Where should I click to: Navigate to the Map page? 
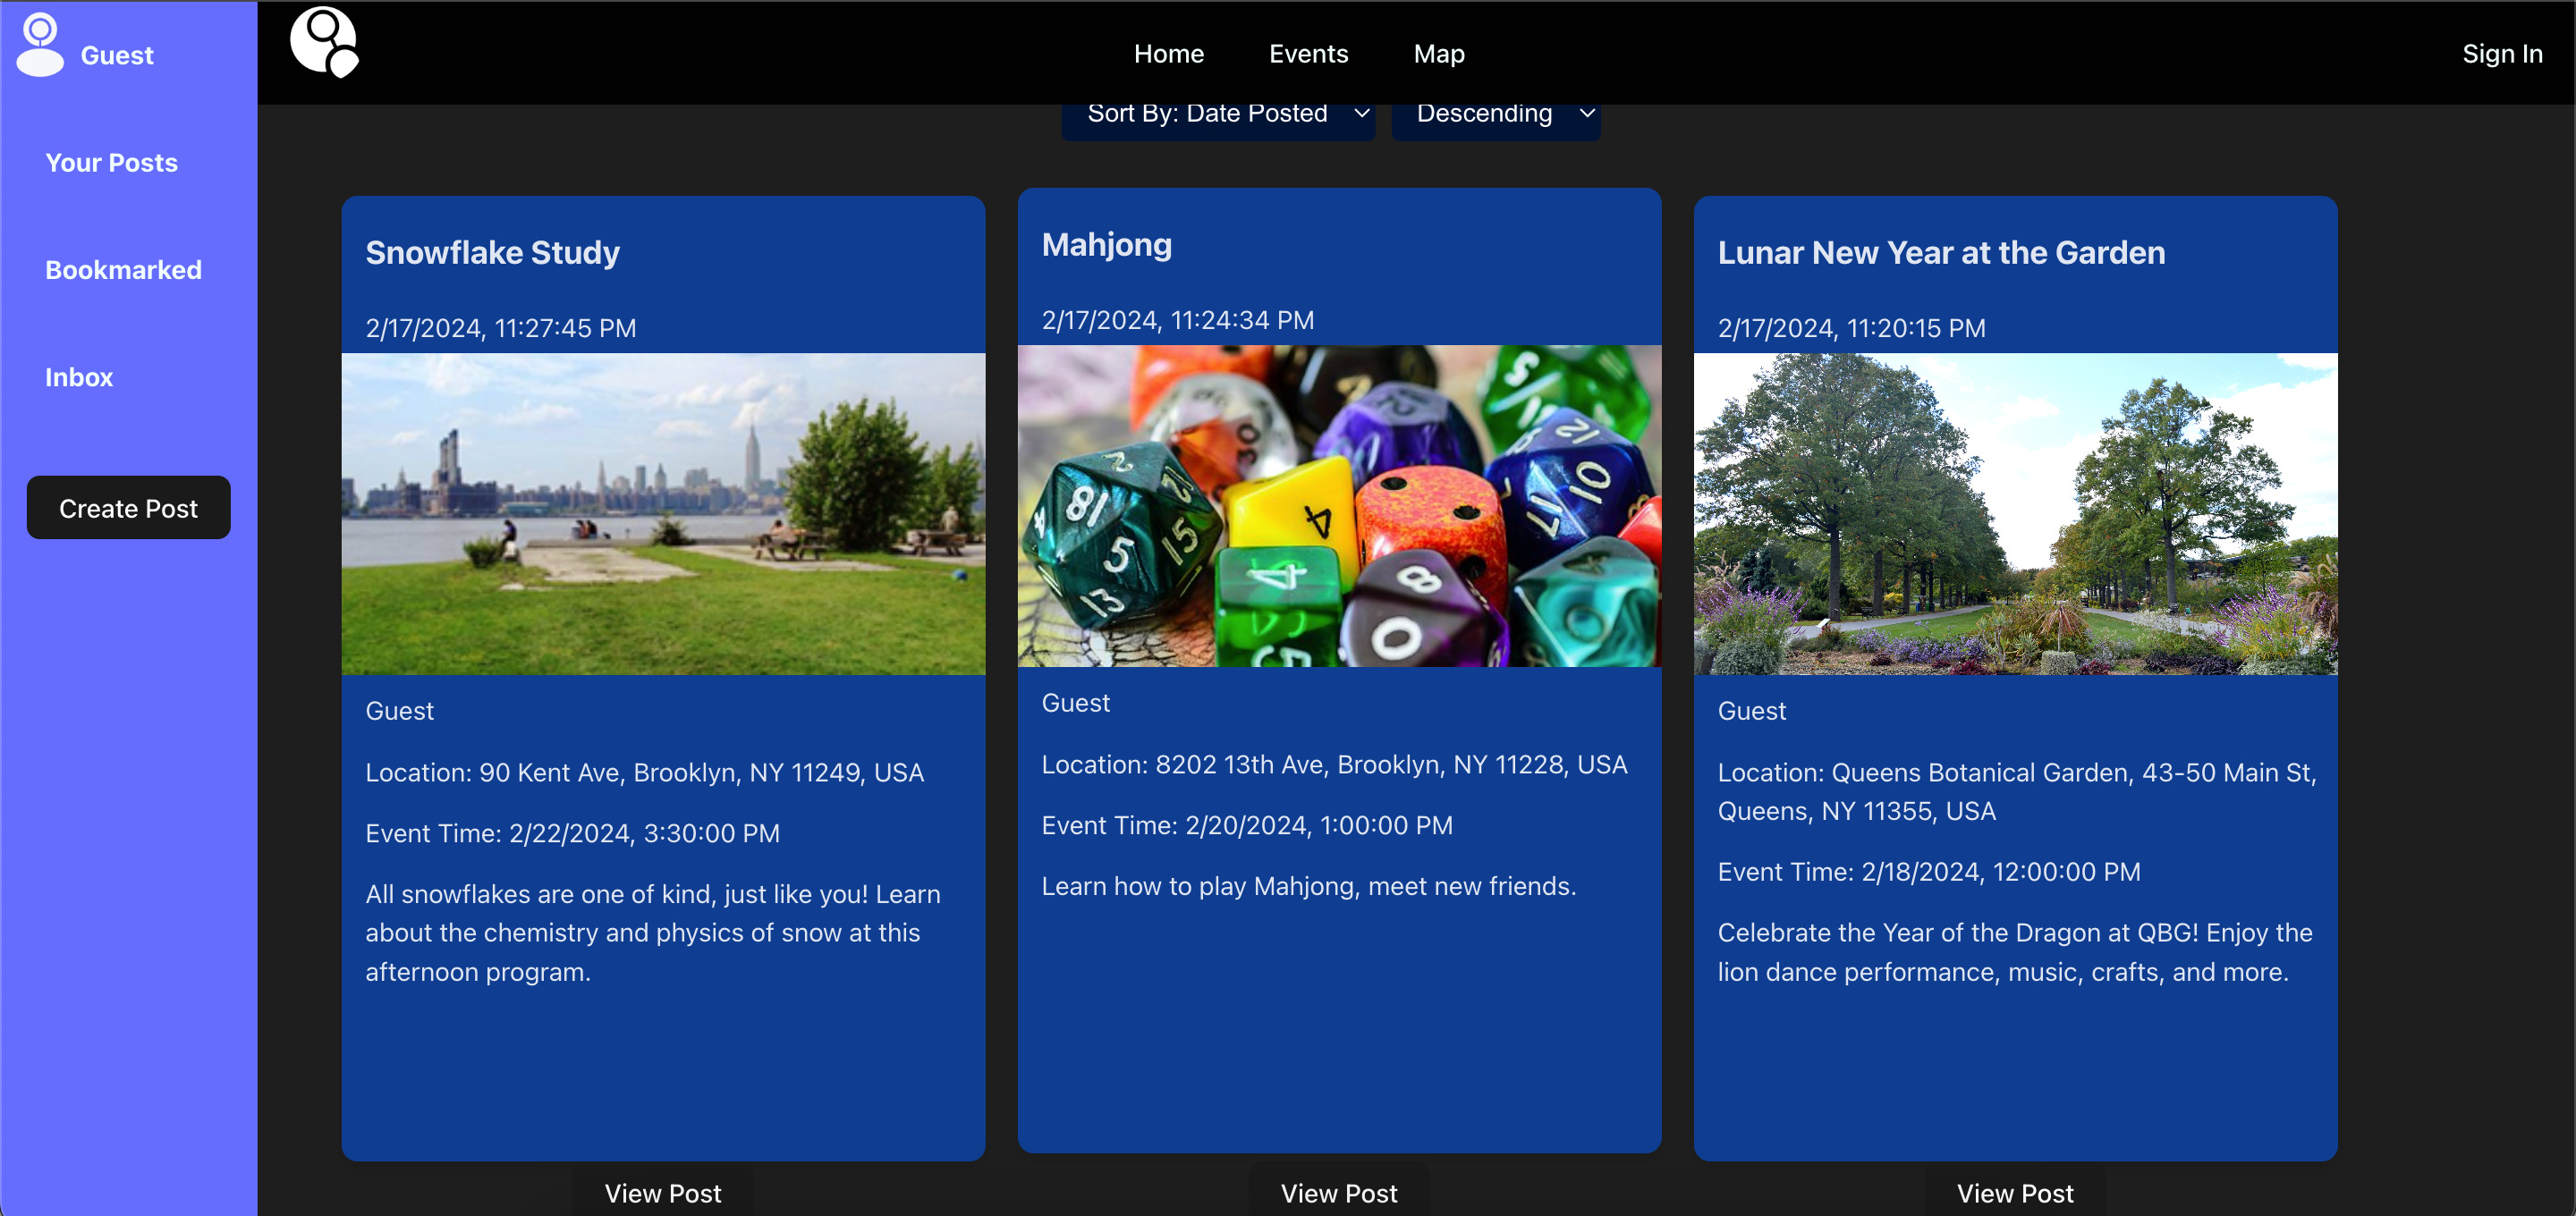pyautogui.click(x=1438, y=54)
